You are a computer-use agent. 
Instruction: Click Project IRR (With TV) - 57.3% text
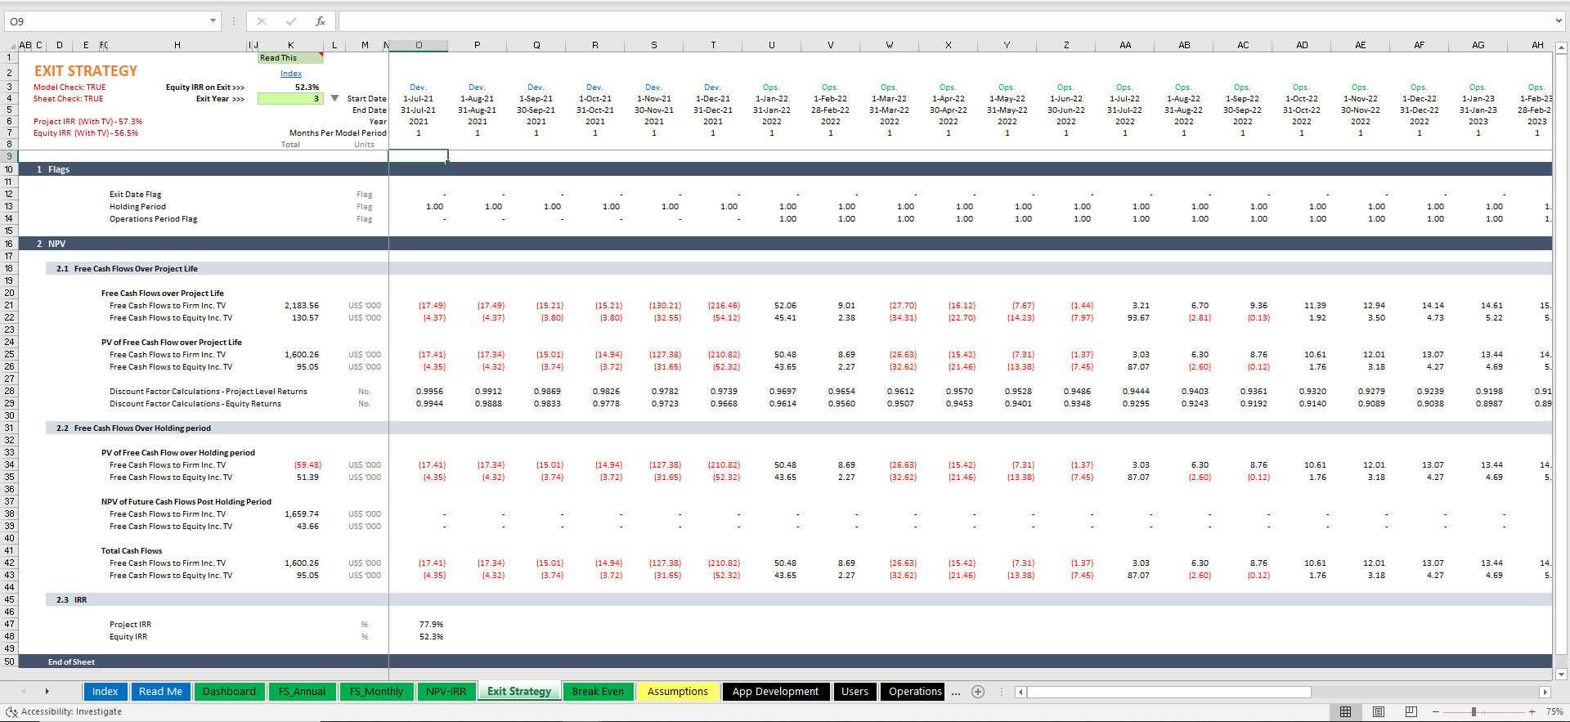87,122
